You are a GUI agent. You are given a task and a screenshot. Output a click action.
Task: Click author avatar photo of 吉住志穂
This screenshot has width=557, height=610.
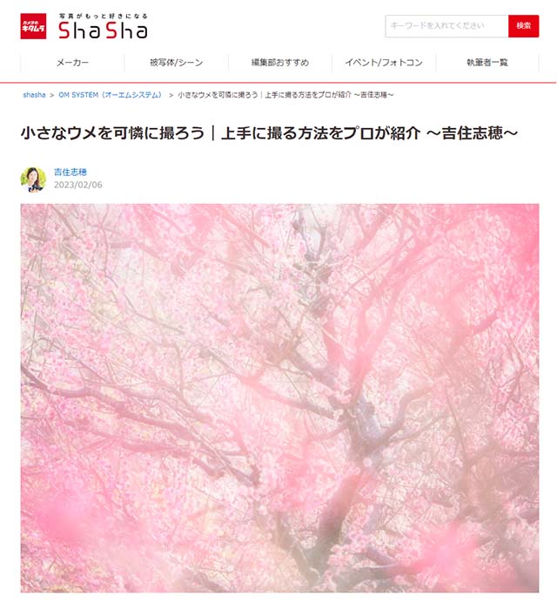pos(33,180)
